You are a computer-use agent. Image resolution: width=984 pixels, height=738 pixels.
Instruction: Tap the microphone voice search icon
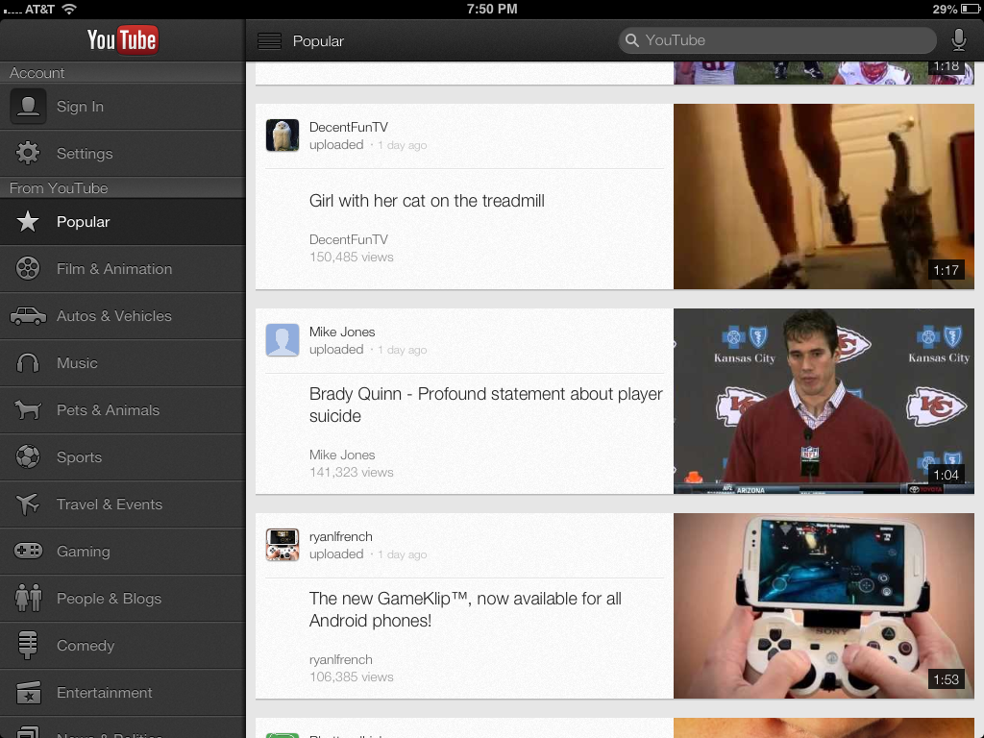[x=958, y=40]
